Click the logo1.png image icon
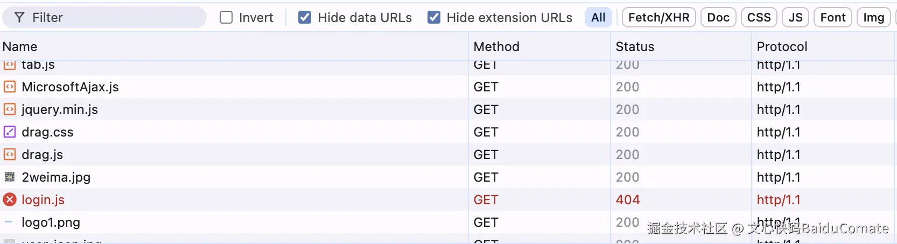Viewport: 897px width, 244px height. click(9, 222)
